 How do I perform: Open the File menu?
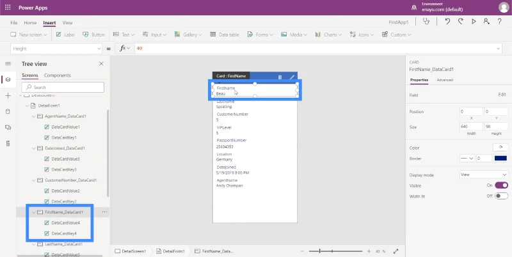pyautogui.click(x=13, y=22)
